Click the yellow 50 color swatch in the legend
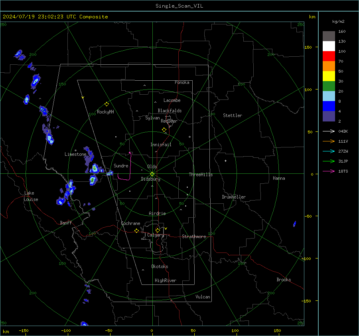Screen dimensions: 359x336 [329, 76]
